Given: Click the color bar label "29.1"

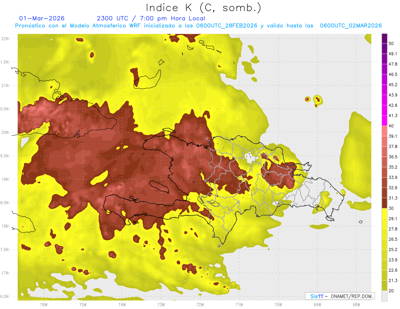Looking at the screenshot, I should tap(393, 219).
